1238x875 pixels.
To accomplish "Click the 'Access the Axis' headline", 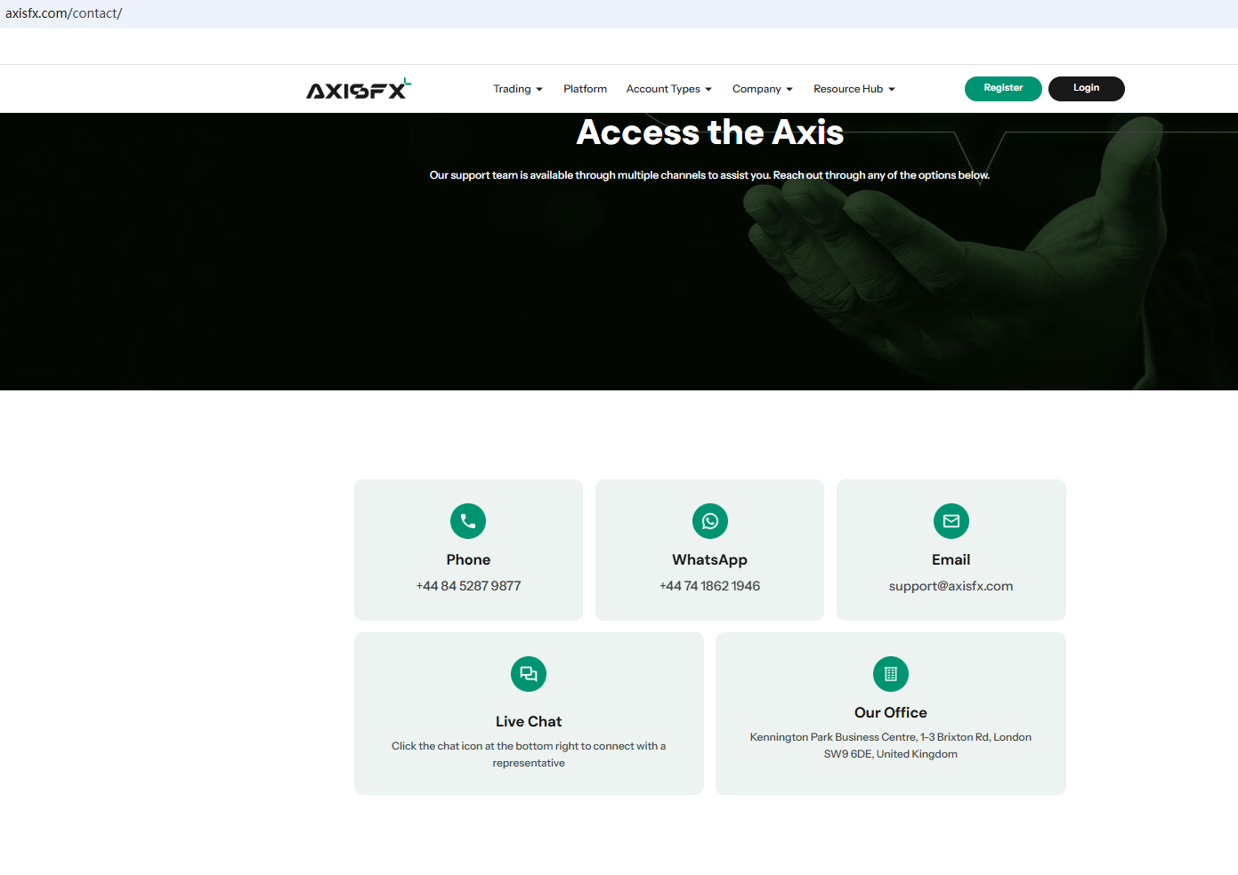I will click(710, 132).
